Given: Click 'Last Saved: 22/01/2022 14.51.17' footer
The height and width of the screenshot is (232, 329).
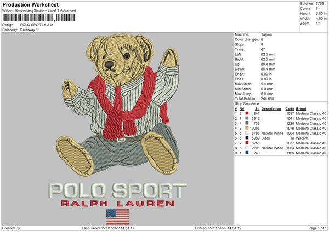Looking at the screenshot, I should [x=108, y=228].
